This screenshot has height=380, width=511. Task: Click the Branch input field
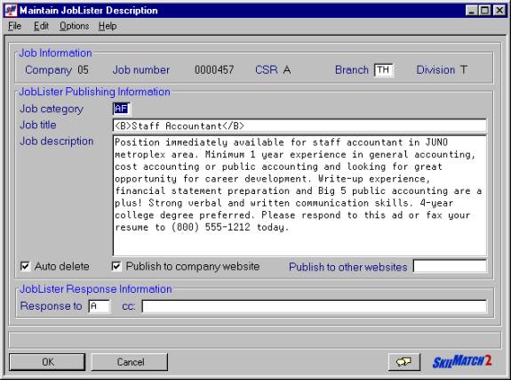click(x=384, y=70)
